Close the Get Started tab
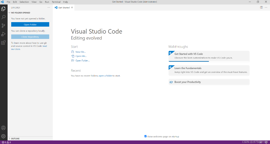Image resolution: width=270 pixels, height=144 pixels. pyautogui.click(x=72, y=7)
